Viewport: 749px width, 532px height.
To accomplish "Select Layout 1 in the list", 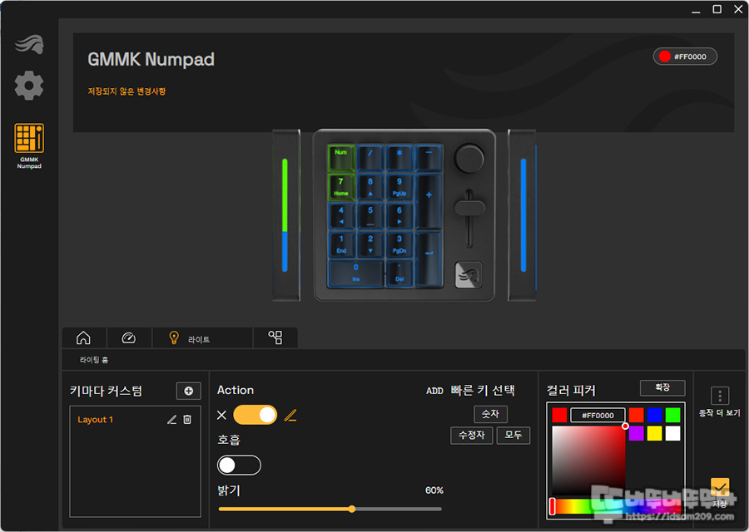I will tap(96, 420).
